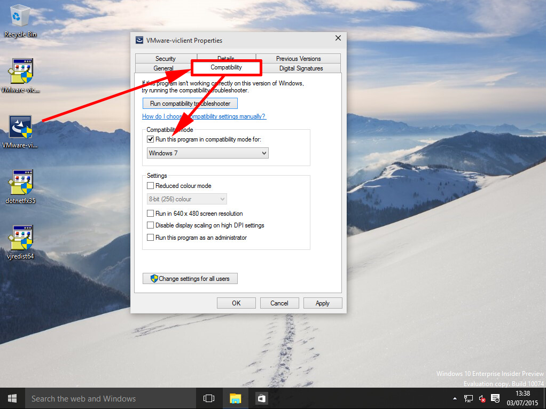Click the network status tray icon

pos(469,398)
